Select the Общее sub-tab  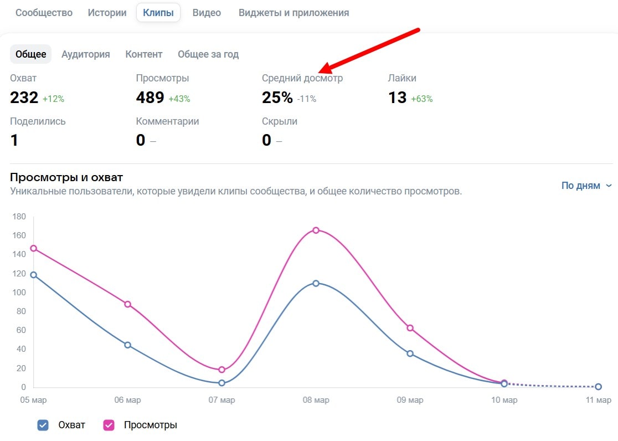pos(30,54)
